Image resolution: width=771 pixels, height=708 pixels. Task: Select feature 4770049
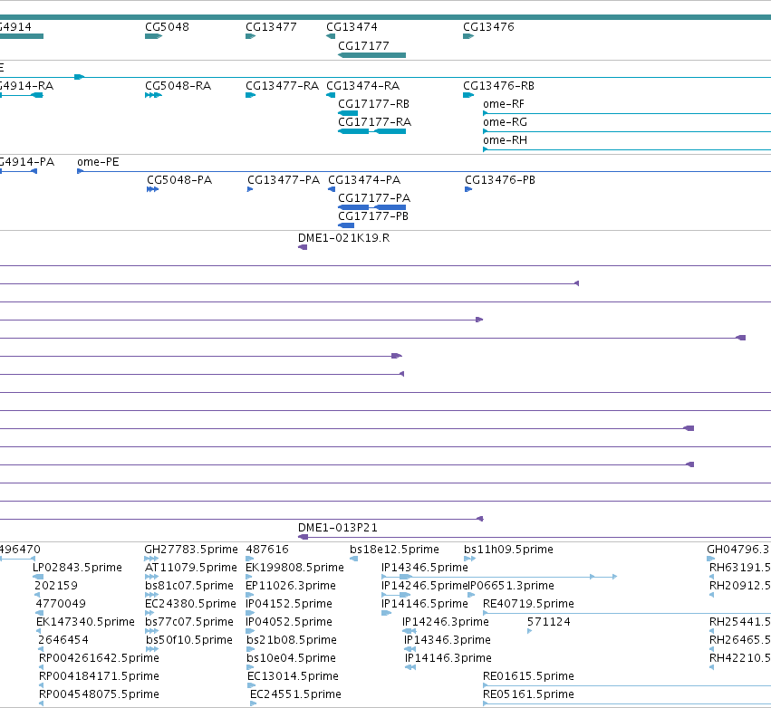tap(61, 604)
